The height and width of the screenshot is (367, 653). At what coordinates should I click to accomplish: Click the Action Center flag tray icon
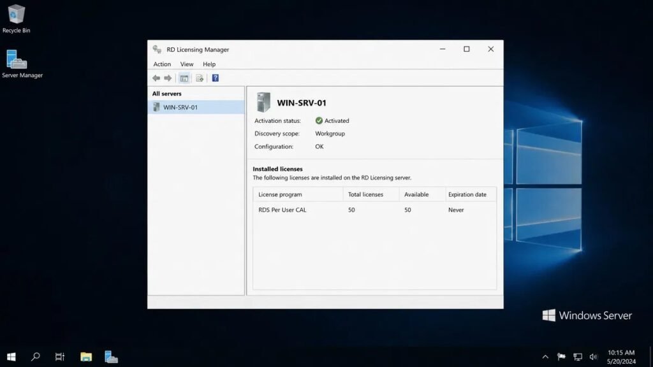point(561,357)
